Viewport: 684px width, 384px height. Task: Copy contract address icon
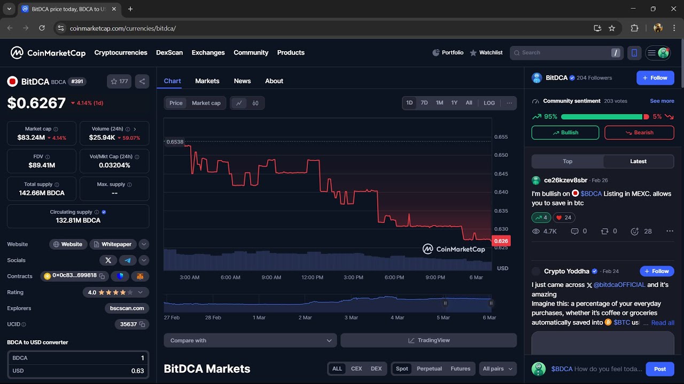coord(102,276)
